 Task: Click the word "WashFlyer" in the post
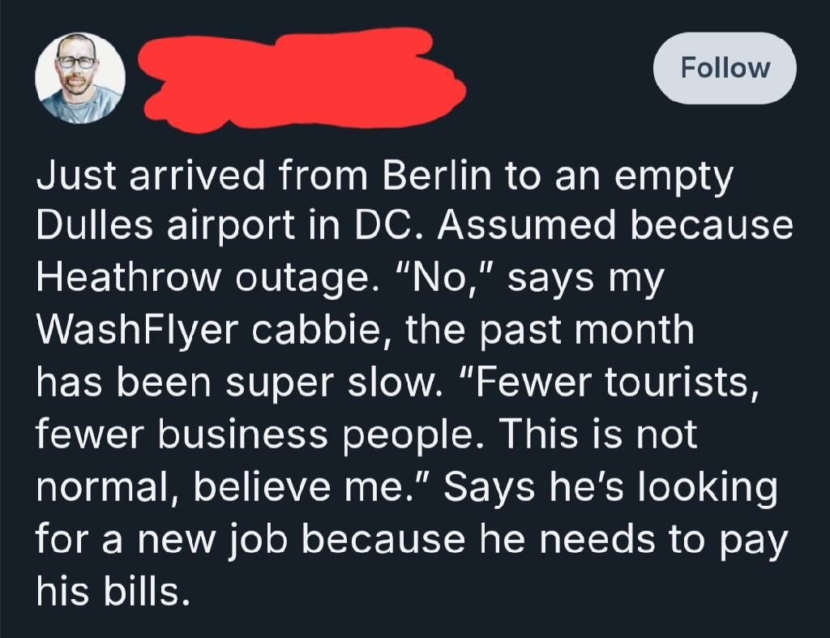coord(137,331)
